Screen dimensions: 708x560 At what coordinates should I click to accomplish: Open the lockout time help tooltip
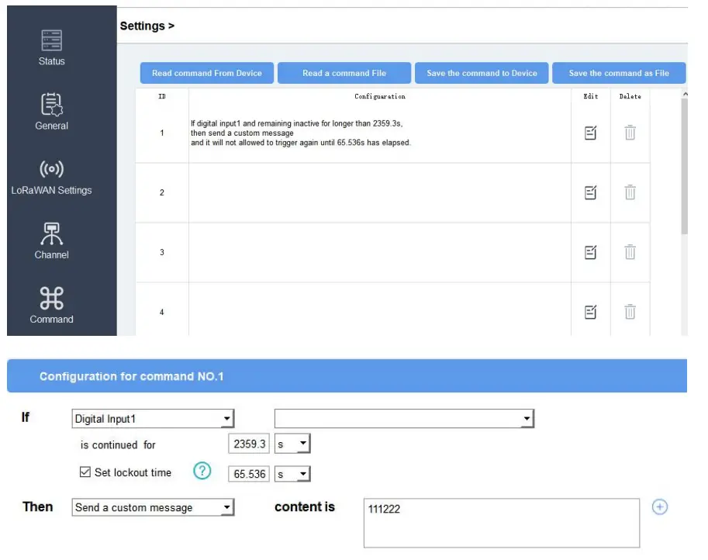[x=201, y=471]
